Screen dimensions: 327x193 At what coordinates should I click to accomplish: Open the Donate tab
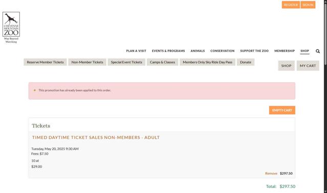click(246, 62)
